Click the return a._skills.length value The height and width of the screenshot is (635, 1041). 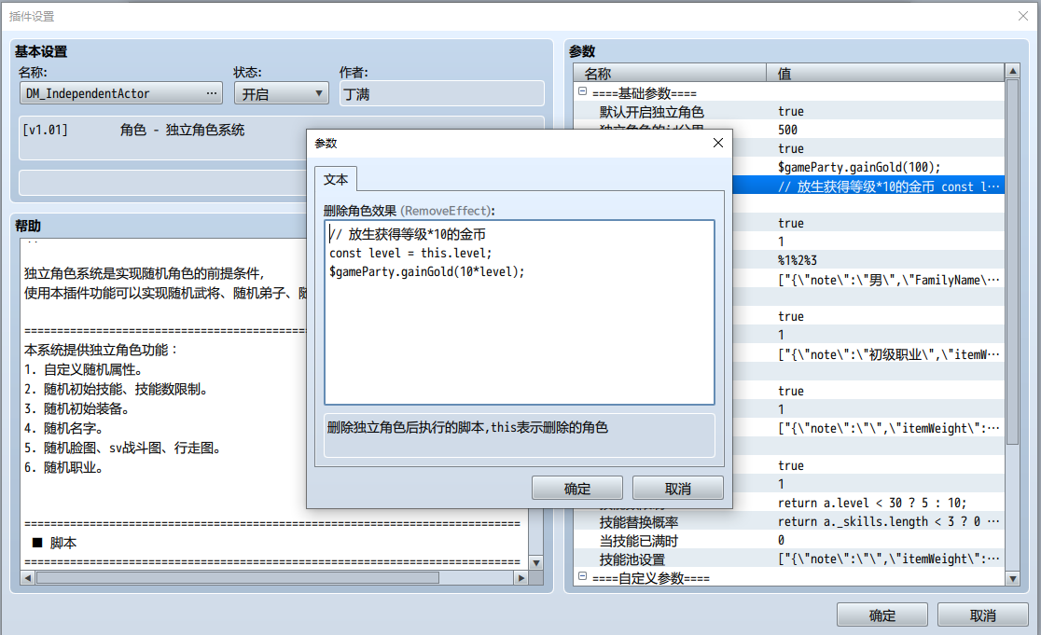pyautogui.click(x=888, y=521)
